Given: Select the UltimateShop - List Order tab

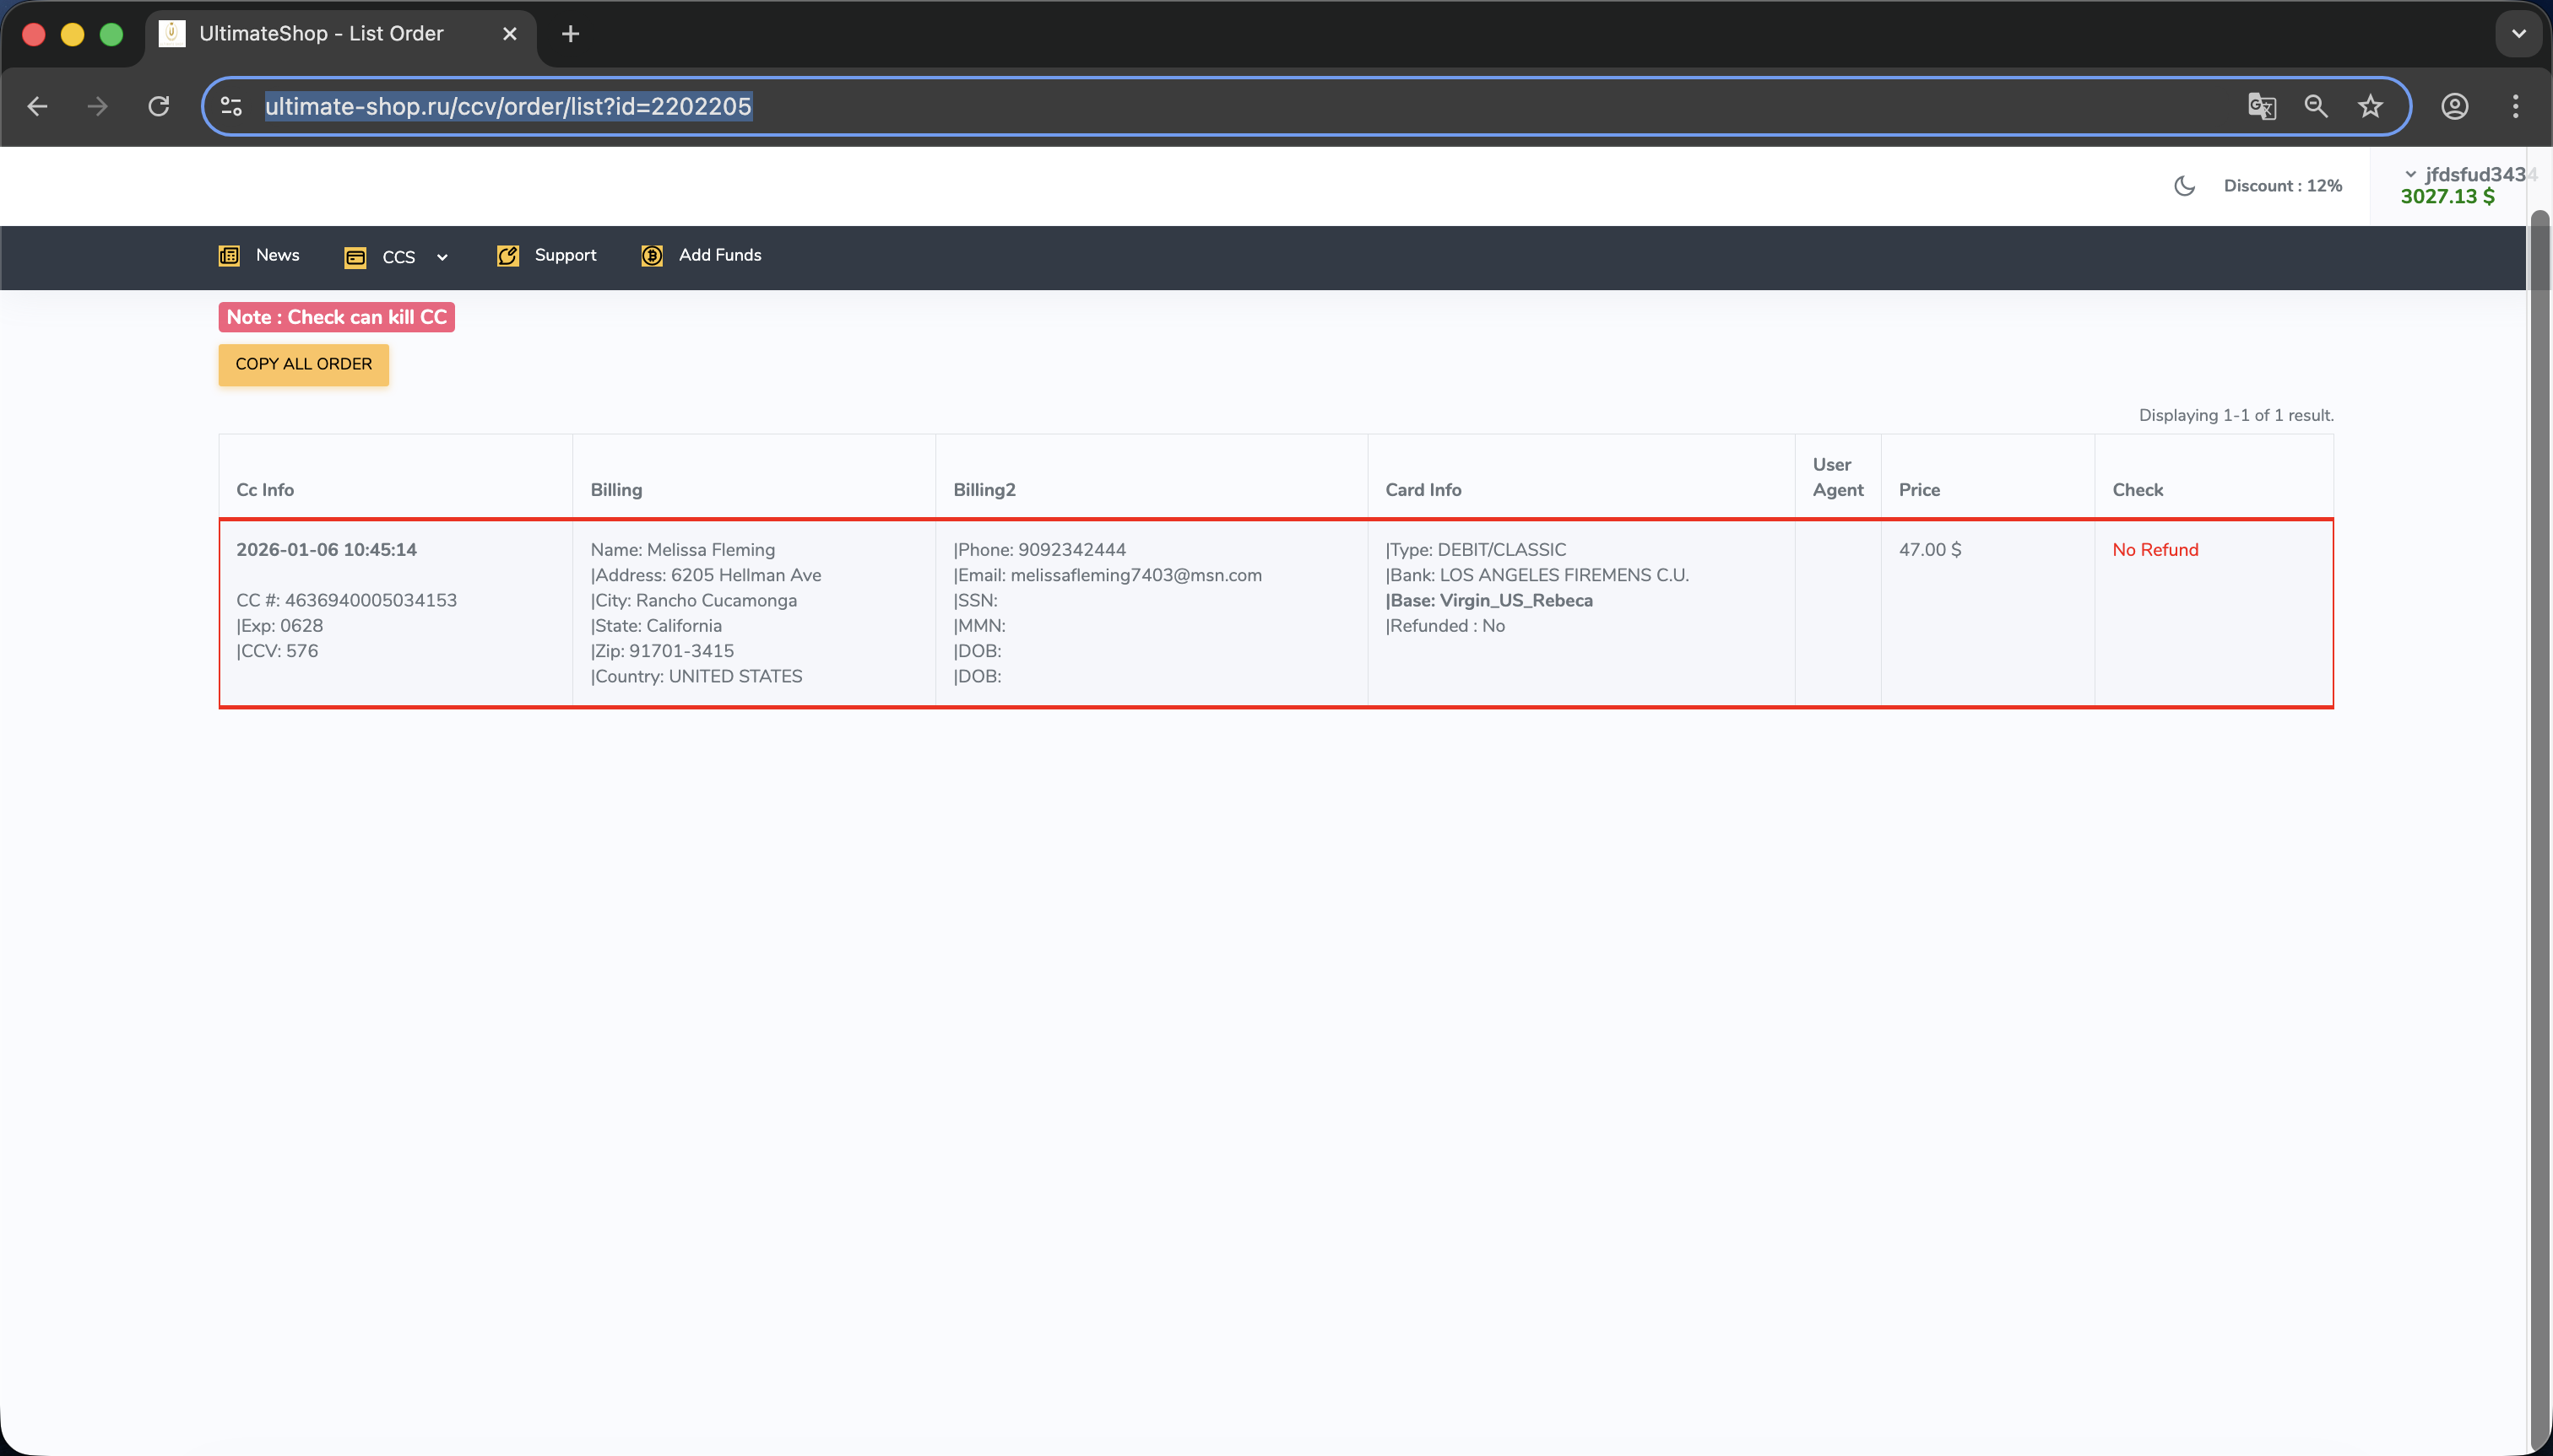Looking at the screenshot, I should (x=320, y=34).
